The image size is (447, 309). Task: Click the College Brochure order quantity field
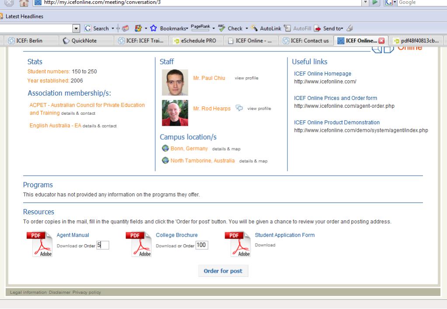[x=202, y=245]
